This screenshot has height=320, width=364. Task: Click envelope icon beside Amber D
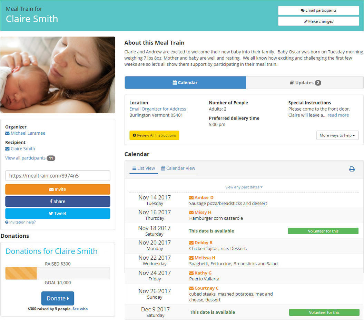point(191,198)
